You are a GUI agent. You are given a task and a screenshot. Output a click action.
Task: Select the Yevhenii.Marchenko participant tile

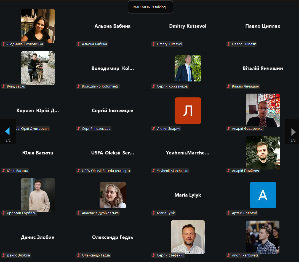click(x=188, y=153)
